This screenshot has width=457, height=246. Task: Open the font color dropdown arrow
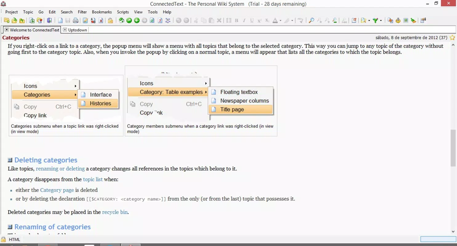point(280,21)
